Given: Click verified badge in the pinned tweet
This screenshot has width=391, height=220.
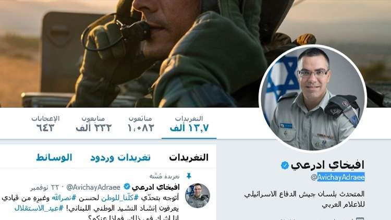Looking at the screenshot, I should [127, 187].
